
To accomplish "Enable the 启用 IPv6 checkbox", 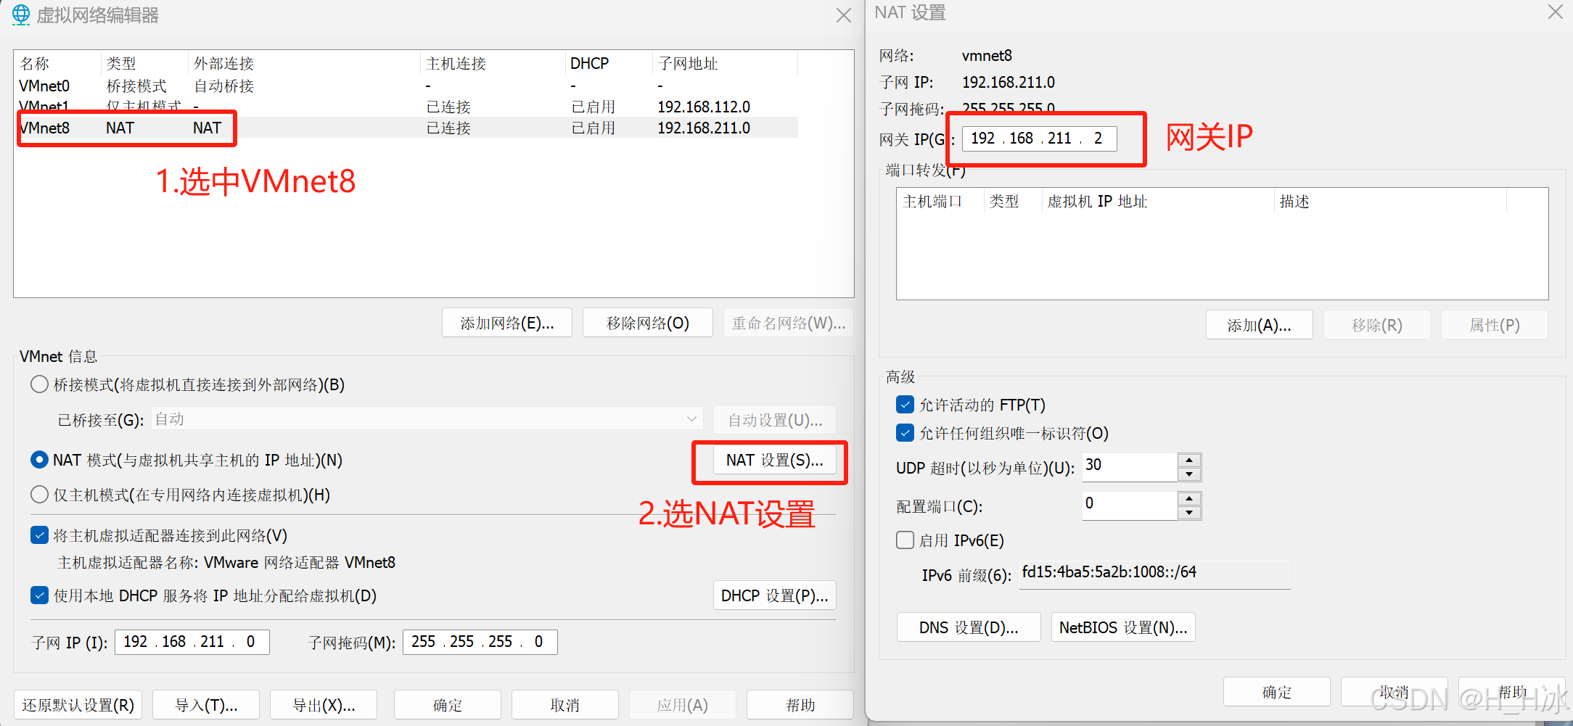I will coord(905,540).
